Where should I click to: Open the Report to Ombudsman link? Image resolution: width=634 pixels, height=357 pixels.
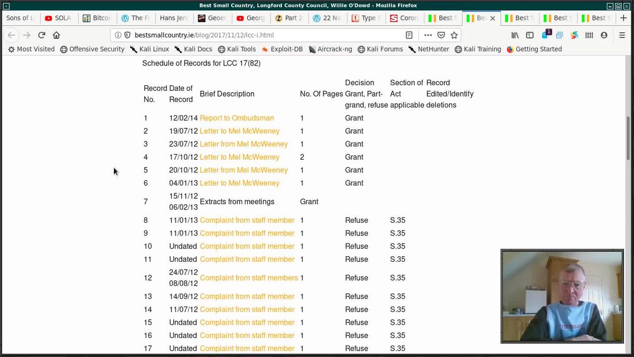(237, 118)
